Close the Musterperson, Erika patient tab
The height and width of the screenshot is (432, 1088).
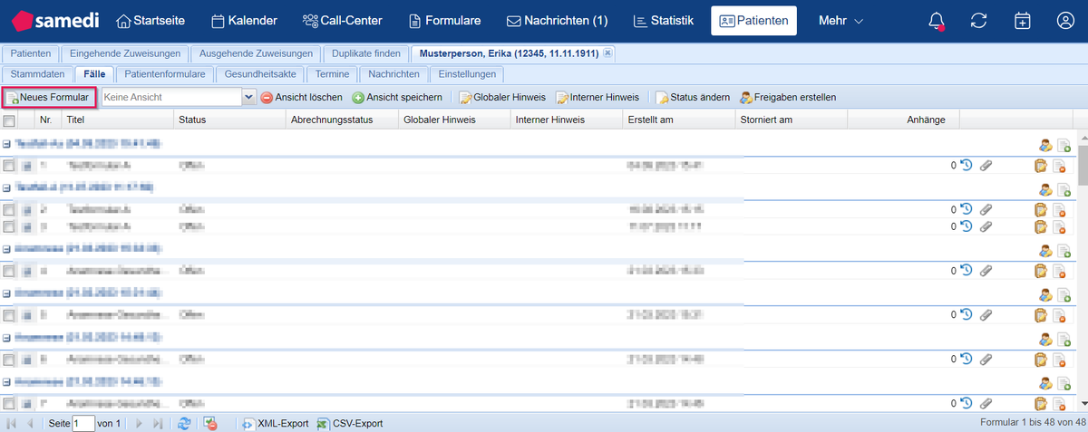click(x=607, y=54)
